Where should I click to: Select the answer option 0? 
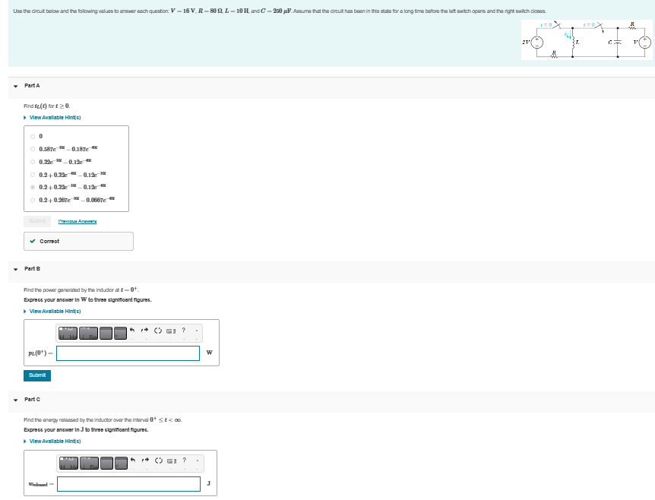(x=31, y=137)
